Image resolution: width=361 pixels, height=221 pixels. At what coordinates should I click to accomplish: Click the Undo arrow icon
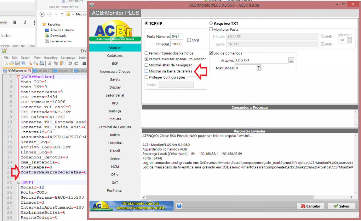pyautogui.click(x=70, y=63)
